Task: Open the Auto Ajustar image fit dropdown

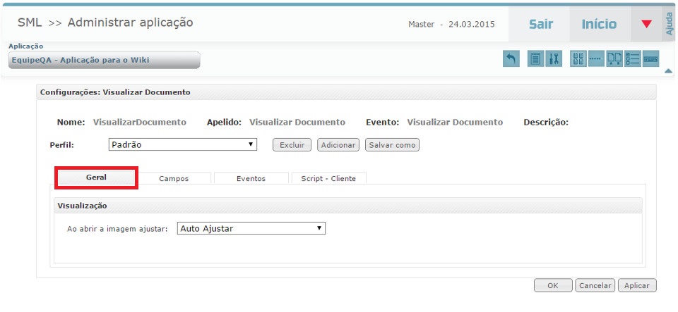Action: tap(251, 228)
